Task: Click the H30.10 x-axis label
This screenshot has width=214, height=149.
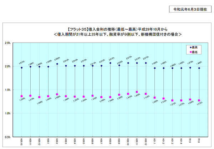Action: pyautogui.click(x=128, y=141)
